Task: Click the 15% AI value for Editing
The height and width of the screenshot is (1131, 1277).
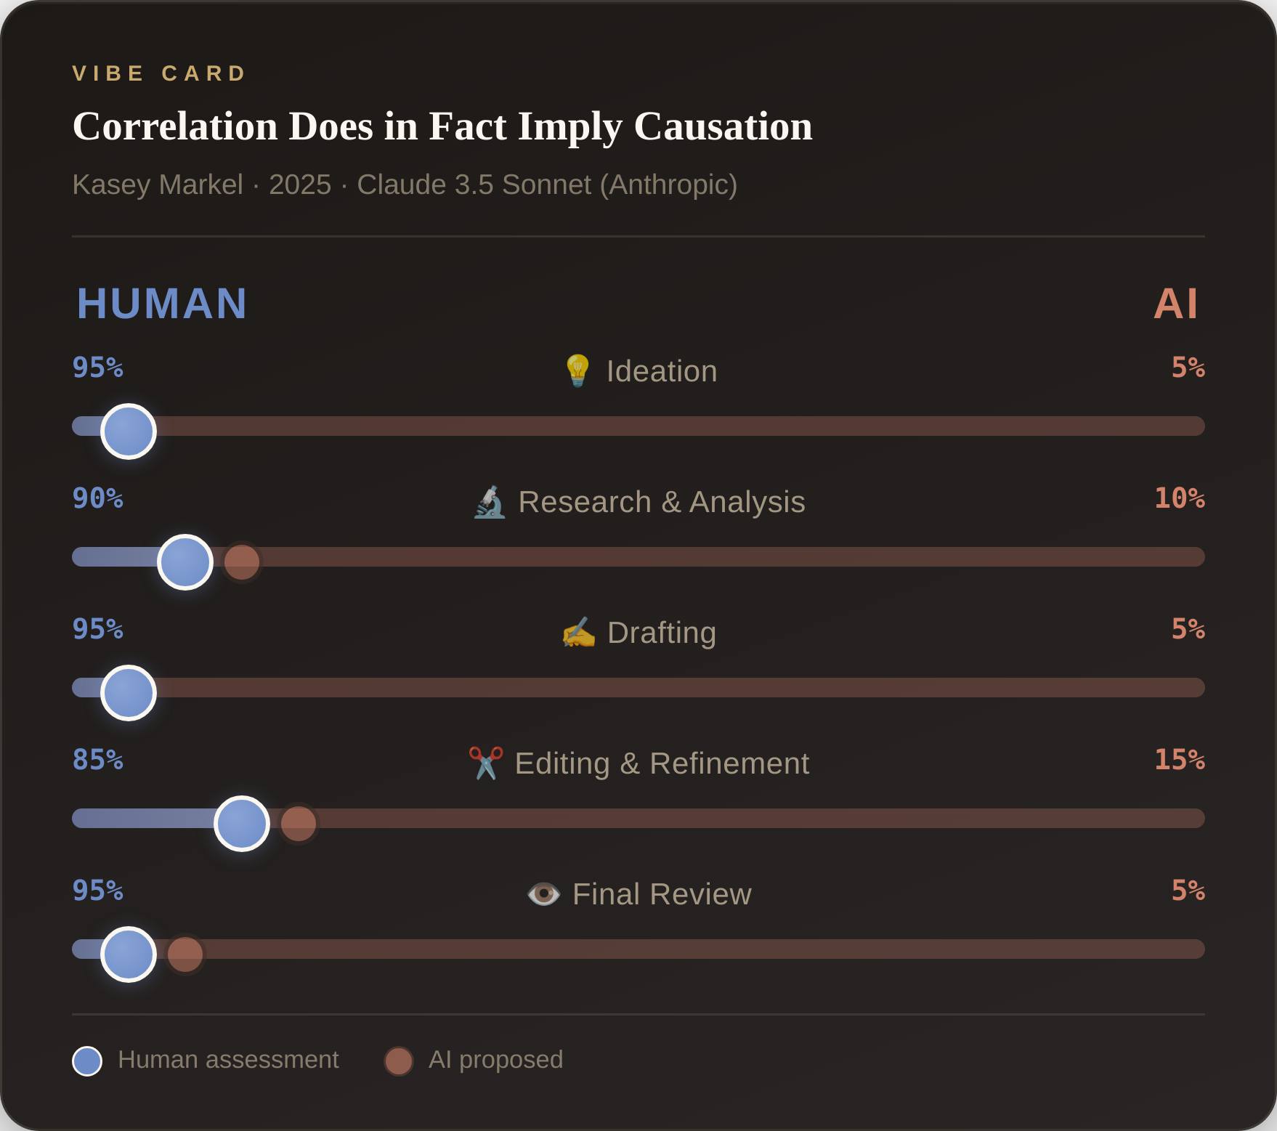Action: click(x=1179, y=760)
